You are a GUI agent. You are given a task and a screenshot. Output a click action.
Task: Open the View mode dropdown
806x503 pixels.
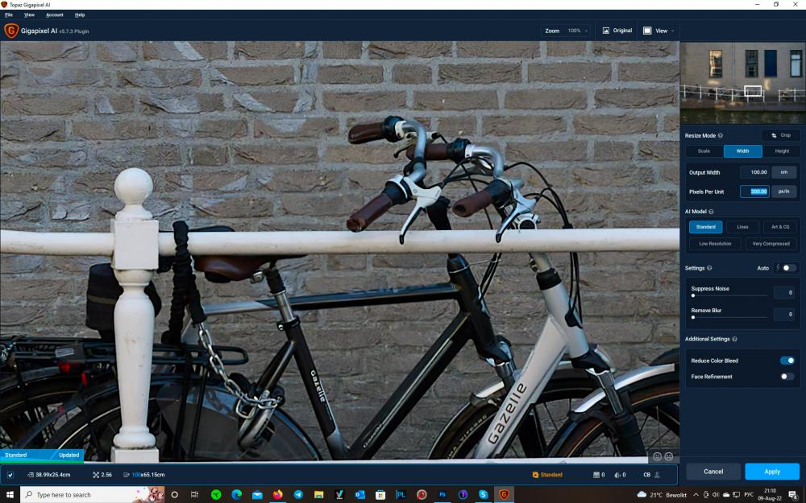click(x=659, y=31)
